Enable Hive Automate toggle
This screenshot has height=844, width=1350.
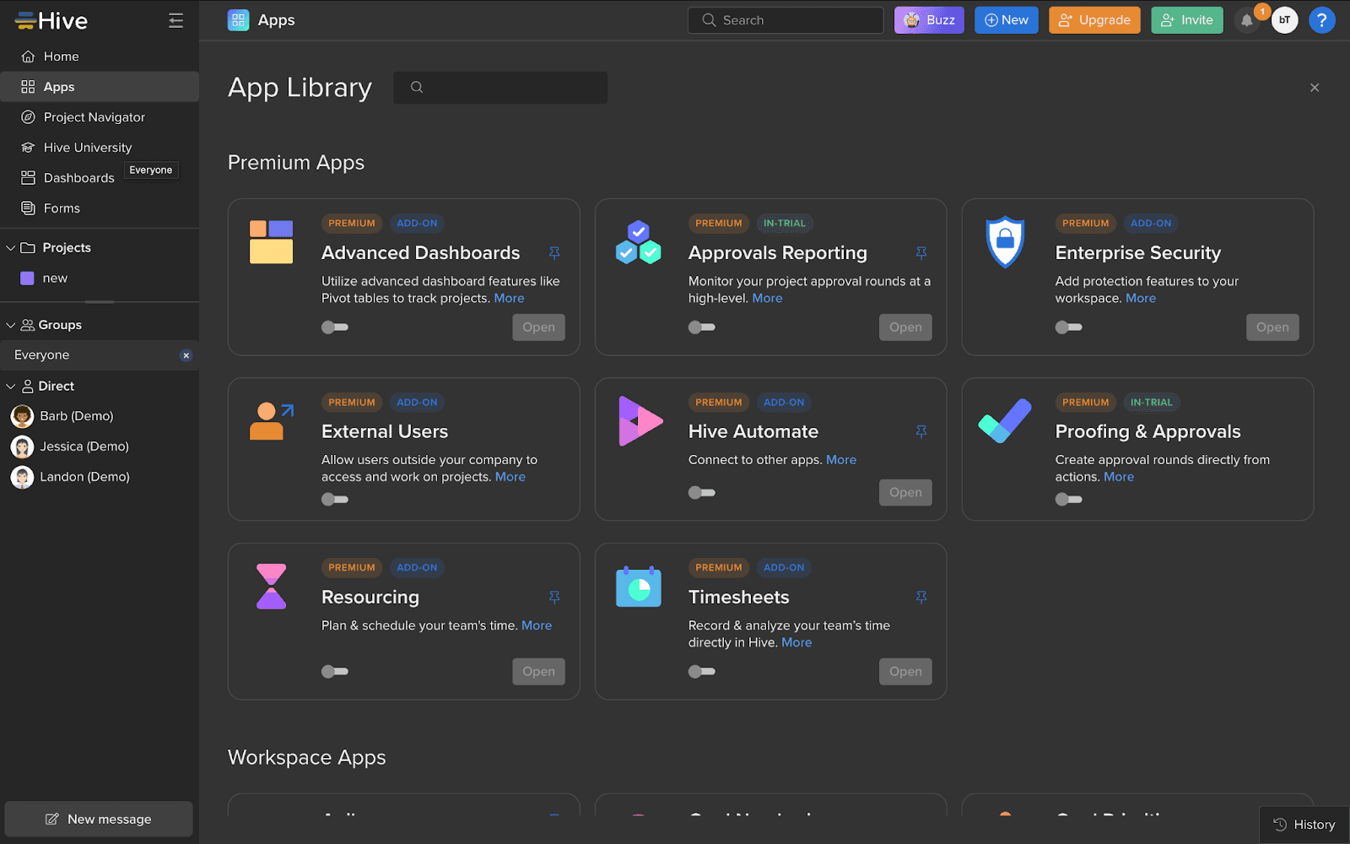(702, 493)
